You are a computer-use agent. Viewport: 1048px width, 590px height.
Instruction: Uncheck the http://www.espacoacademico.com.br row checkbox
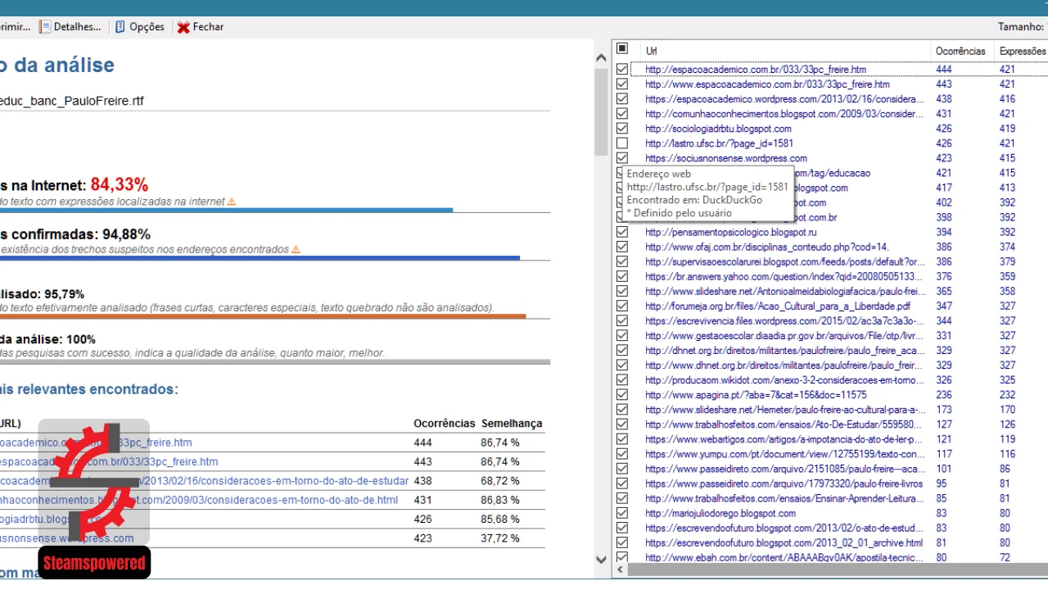[622, 84]
